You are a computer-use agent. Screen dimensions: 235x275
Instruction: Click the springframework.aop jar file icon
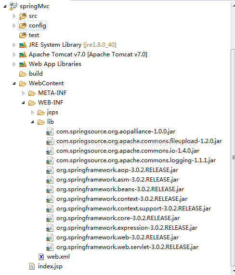[x=50, y=170]
